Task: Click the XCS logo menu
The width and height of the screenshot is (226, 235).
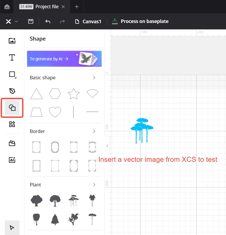Action: point(8,21)
